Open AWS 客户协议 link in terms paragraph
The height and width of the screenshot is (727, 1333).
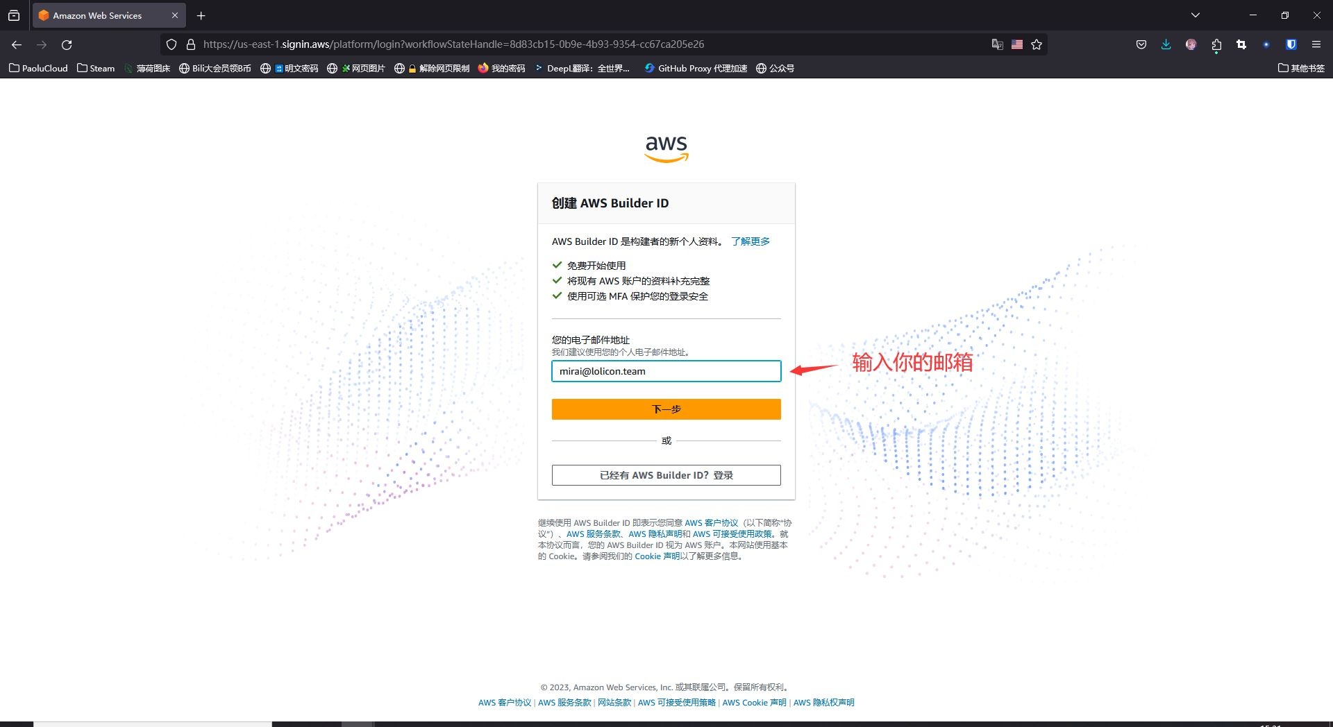[x=712, y=523]
